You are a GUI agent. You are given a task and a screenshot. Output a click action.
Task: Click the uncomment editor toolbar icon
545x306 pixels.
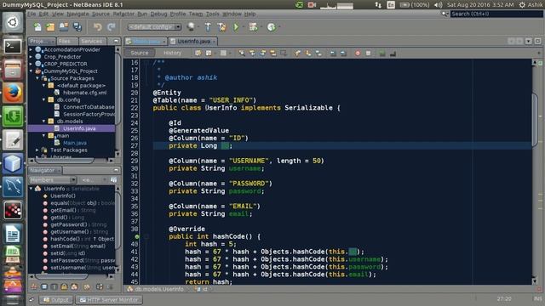393,53
